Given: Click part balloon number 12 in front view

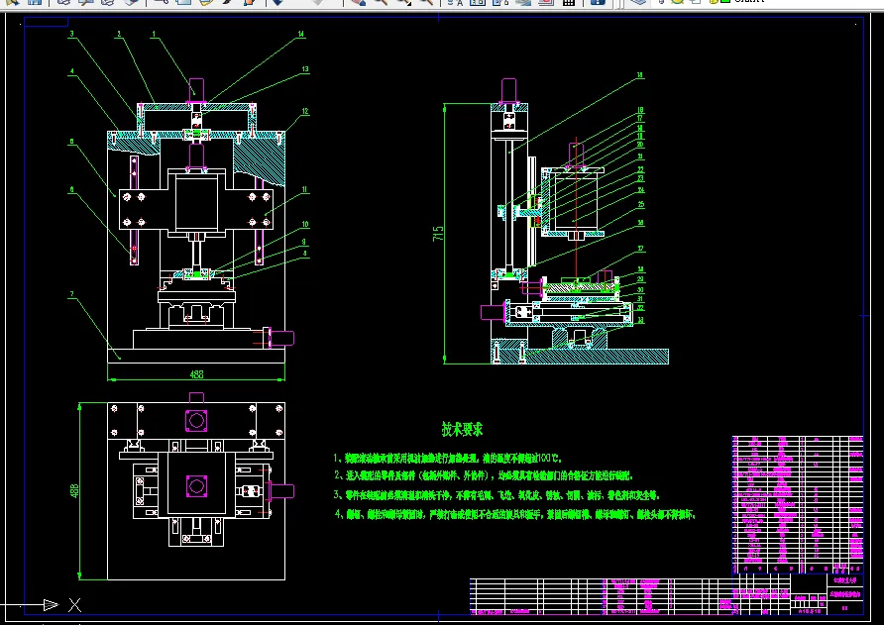Looking at the screenshot, I should click(305, 112).
